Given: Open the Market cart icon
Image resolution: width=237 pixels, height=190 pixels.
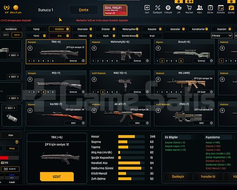Looking at the screenshot, I should click(189, 8).
